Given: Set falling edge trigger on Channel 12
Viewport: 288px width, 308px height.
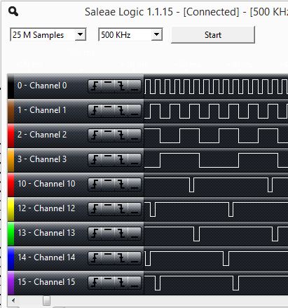Looking at the screenshot, I should click(x=121, y=209).
